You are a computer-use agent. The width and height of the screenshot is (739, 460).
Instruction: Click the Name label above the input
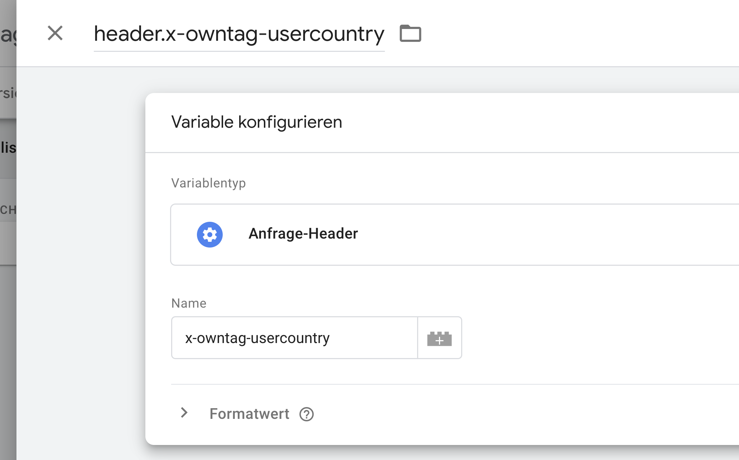189,303
